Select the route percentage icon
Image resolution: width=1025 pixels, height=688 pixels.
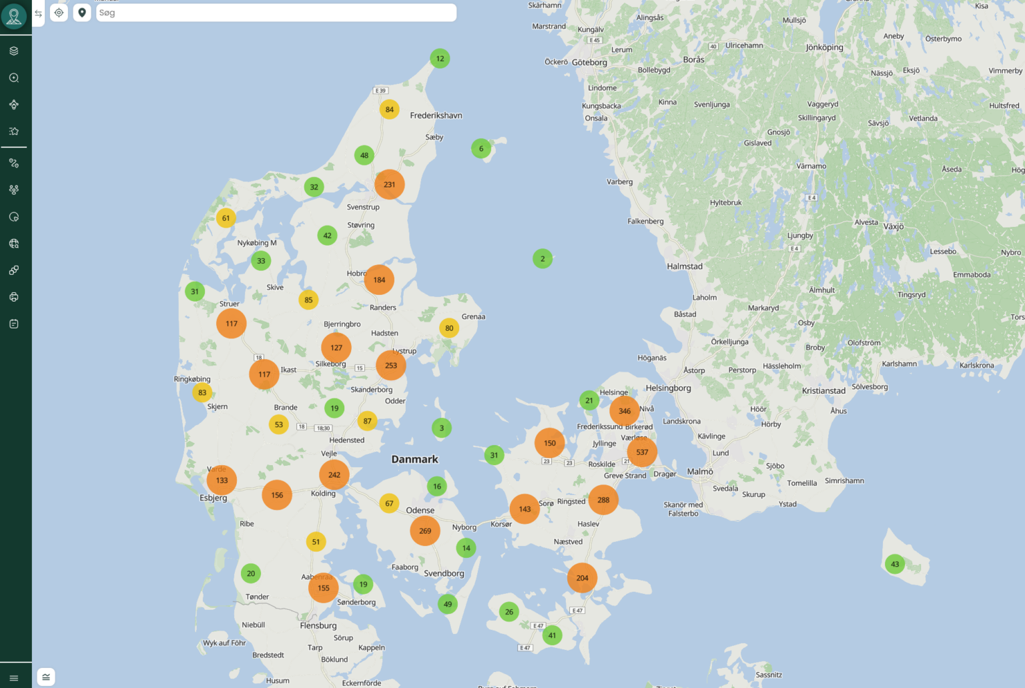pos(14,163)
